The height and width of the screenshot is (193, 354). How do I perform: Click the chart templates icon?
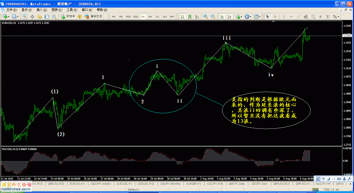point(256,17)
